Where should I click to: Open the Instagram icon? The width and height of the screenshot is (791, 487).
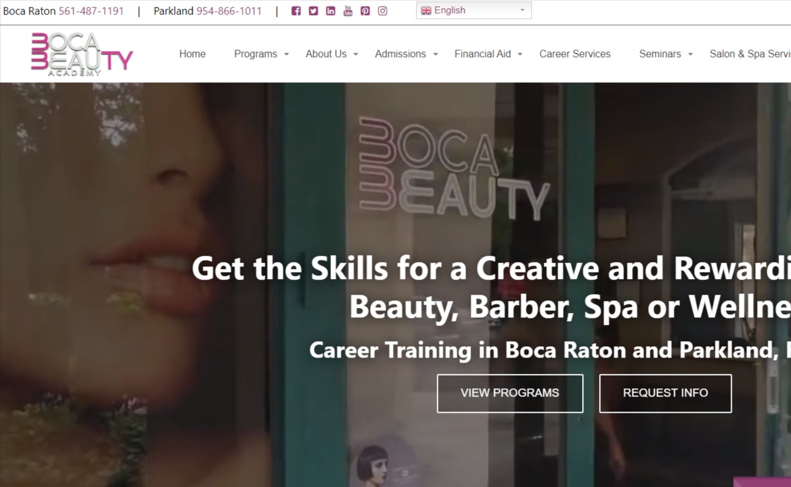pos(382,11)
